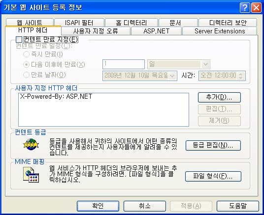Select the X-Powered-By: ASP.NET header entry
This screenshot has height=215, width=264.
tap(56, 97)
